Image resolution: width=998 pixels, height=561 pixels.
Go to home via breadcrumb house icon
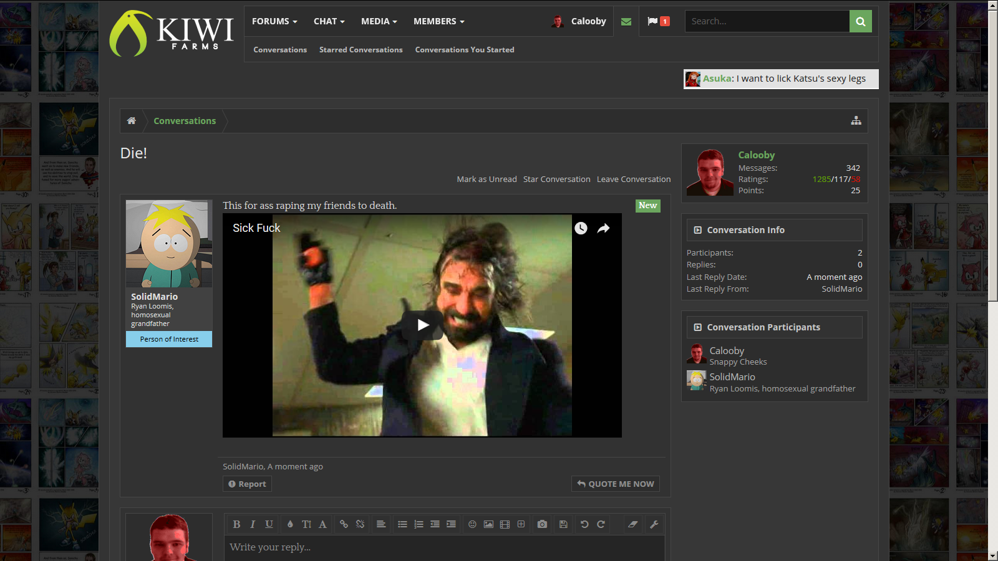pyautogui.click(x=132, y=121)
